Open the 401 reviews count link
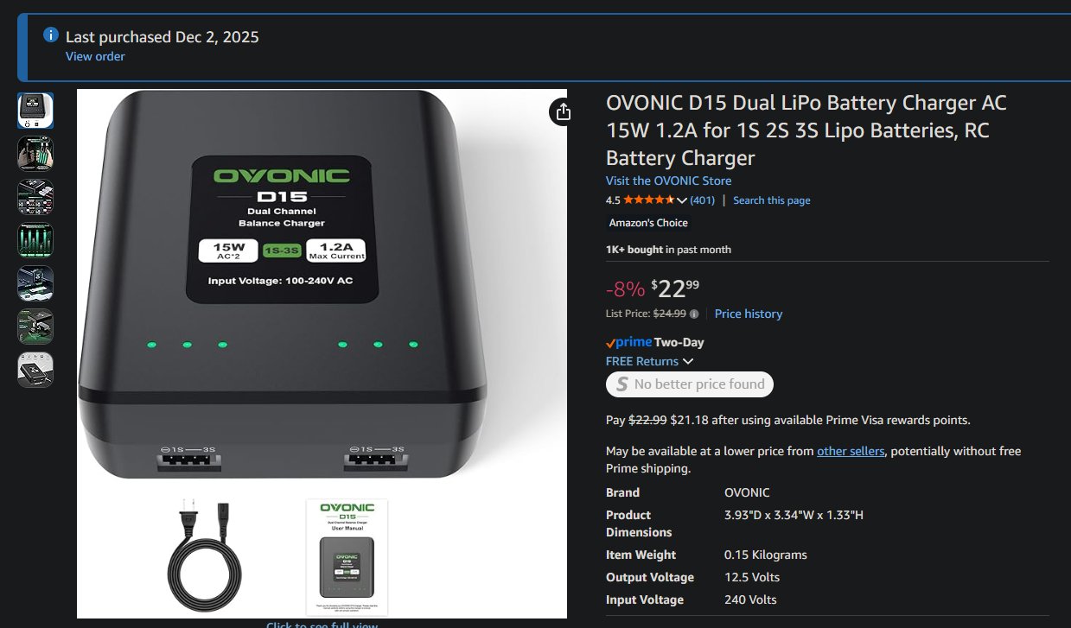The width and height of the screenshot is (1071, 628). [x=702, y=200]
